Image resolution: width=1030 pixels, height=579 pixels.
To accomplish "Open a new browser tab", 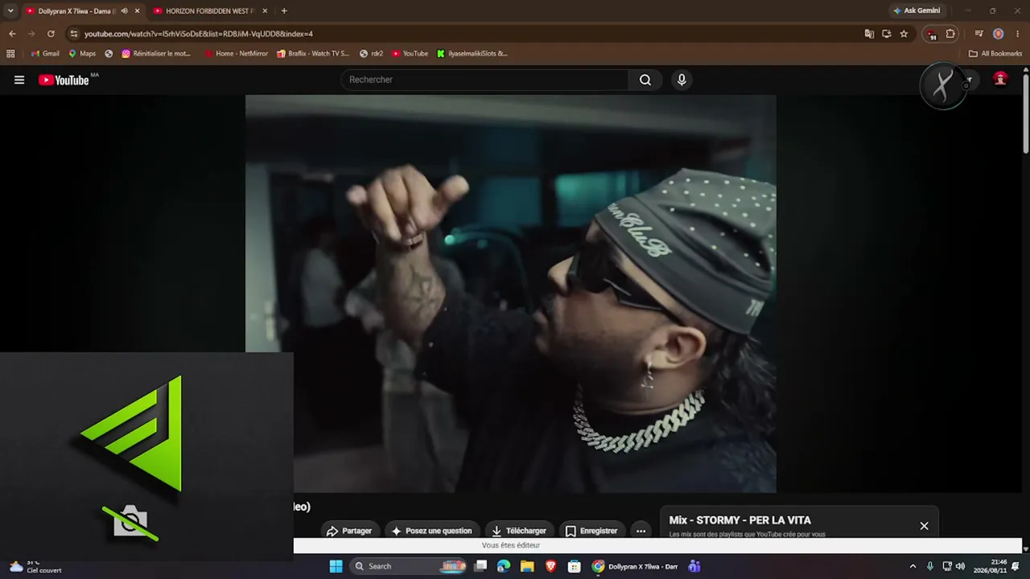I will pyautogui.click(x=284, y=11).
